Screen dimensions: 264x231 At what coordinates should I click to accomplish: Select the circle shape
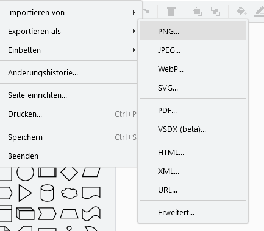(25, 173)
